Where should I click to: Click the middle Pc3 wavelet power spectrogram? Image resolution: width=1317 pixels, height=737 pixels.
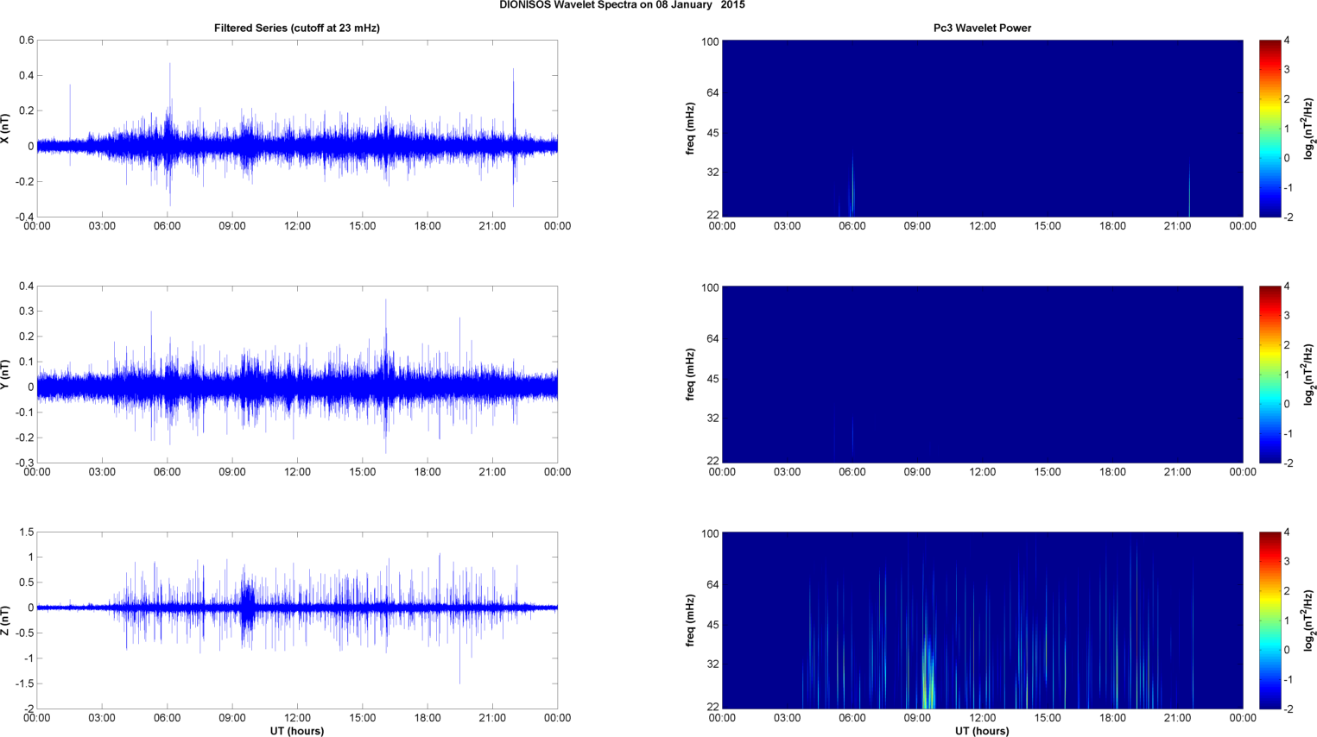point(982,375)
